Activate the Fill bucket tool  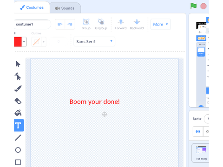click(x=18, y=113)
